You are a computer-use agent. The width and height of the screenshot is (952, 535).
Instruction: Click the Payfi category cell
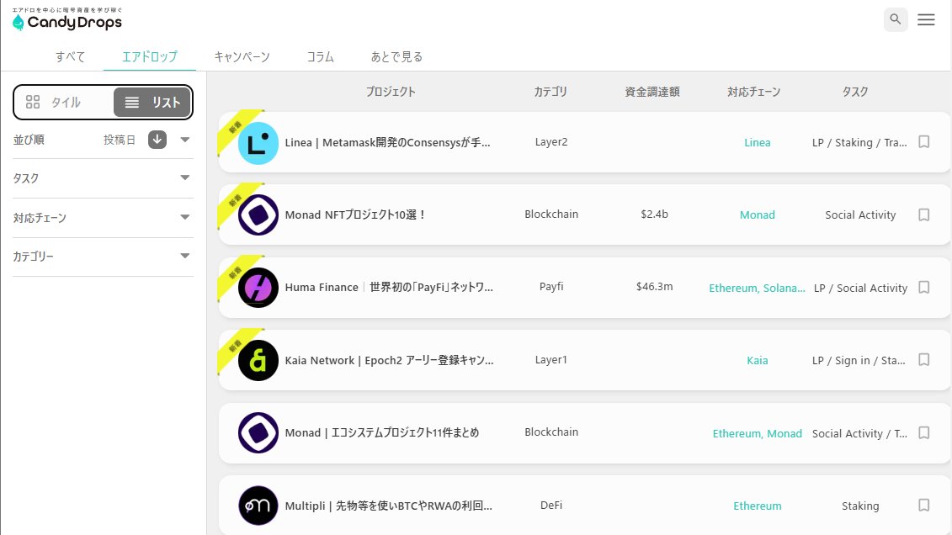(551, 286)
